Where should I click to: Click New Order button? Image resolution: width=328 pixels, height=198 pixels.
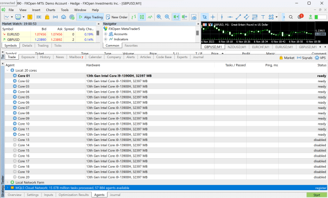(x=117, y=17)
